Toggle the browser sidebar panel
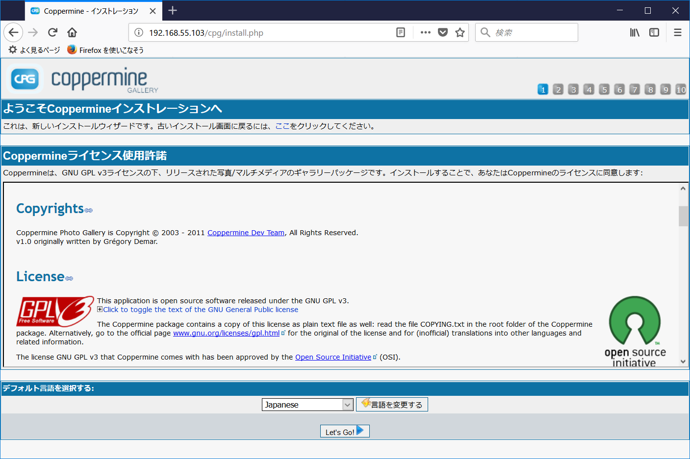 point(654,32)
